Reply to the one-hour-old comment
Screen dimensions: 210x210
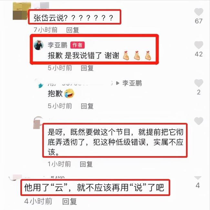[x=86, y=164]
